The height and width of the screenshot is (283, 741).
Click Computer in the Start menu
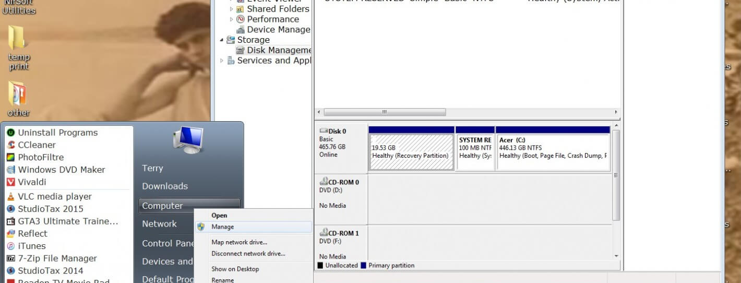189,206
